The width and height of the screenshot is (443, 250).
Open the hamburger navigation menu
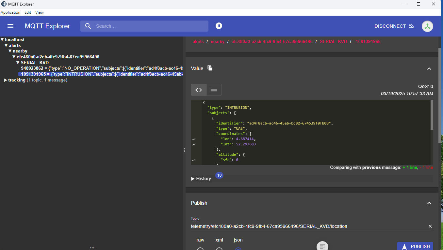10,26
